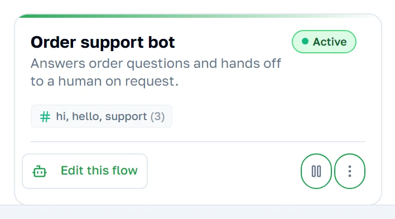Toggle the Active status badge
The height and width of the screenshot is (219, 395).
pos(324,42)
